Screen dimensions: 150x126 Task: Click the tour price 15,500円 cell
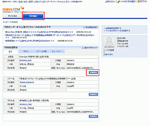click(x=82, y=86)
